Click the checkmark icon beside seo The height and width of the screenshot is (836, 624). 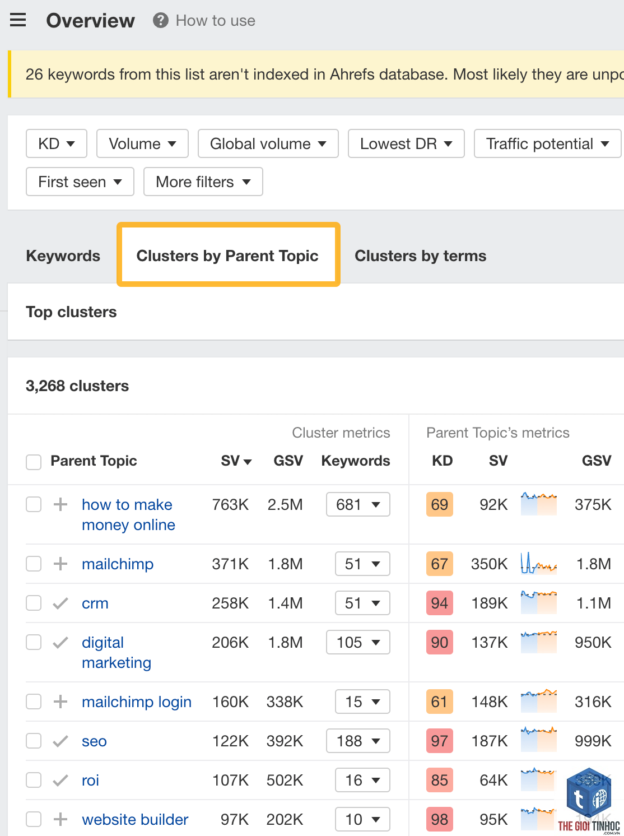tap(60, 741)
